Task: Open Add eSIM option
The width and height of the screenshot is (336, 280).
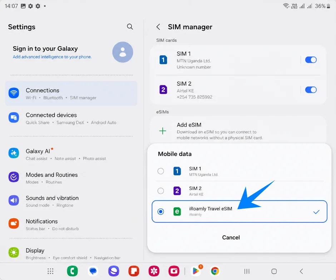Action: click(238, 131)
